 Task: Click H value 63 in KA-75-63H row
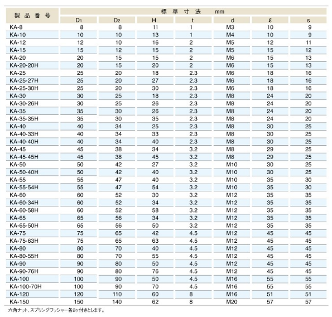[x=155, y=241]
